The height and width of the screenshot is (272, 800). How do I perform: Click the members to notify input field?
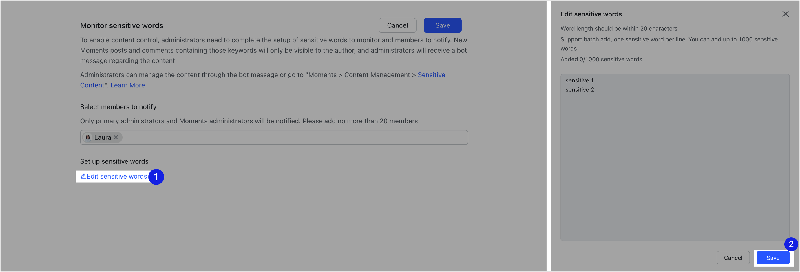[x=280, y=137]
